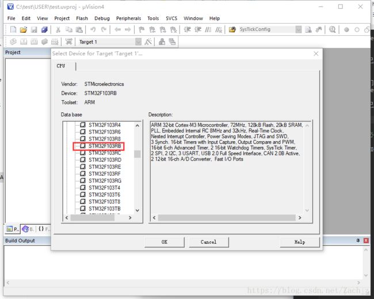Open the Target 1 dropdown
Screen dimensions: 374x299
pos(138,42)
